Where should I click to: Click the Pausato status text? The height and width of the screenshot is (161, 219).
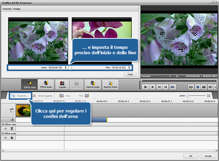click(146, 76)
